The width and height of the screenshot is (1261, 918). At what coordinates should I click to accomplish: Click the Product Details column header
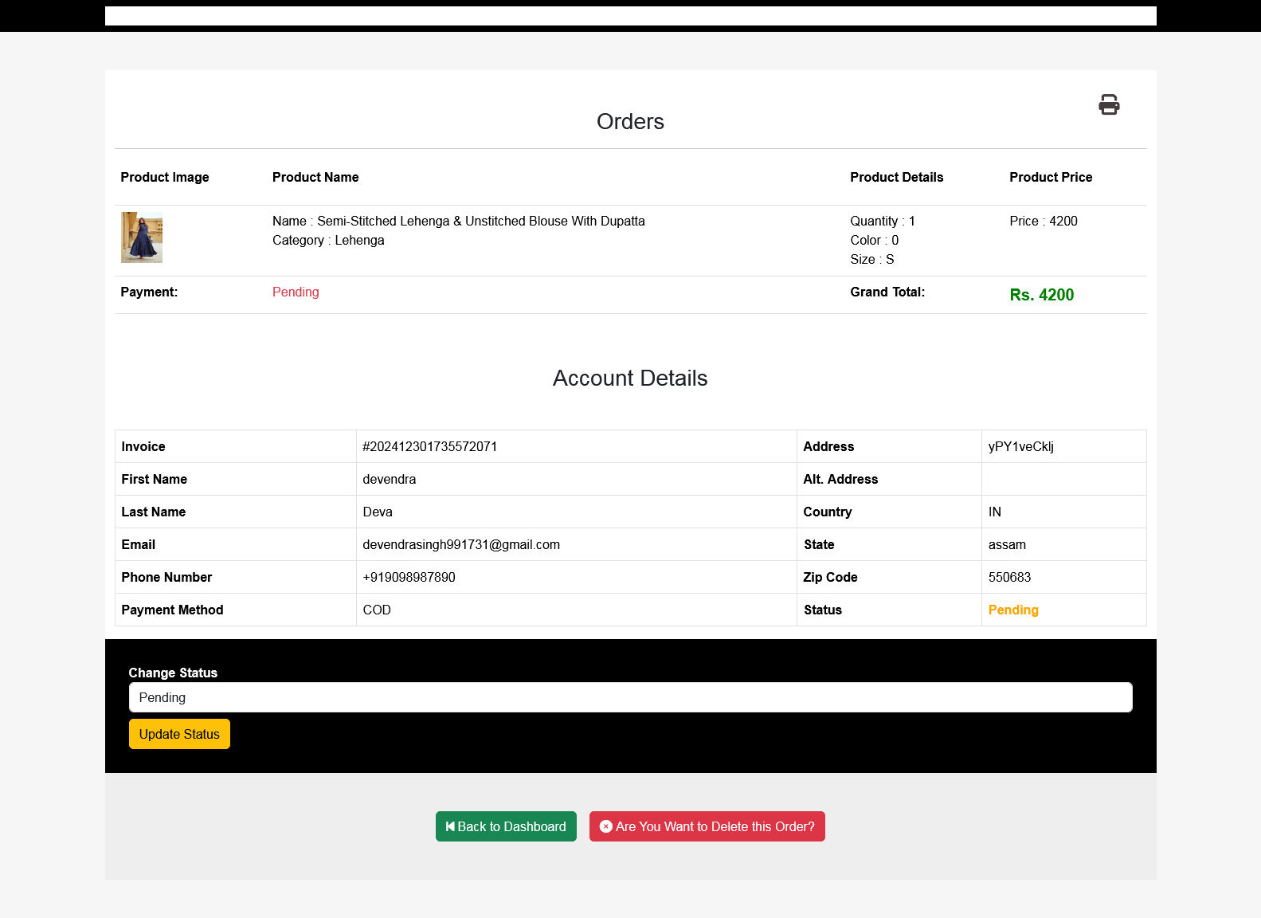coord(896,177)
